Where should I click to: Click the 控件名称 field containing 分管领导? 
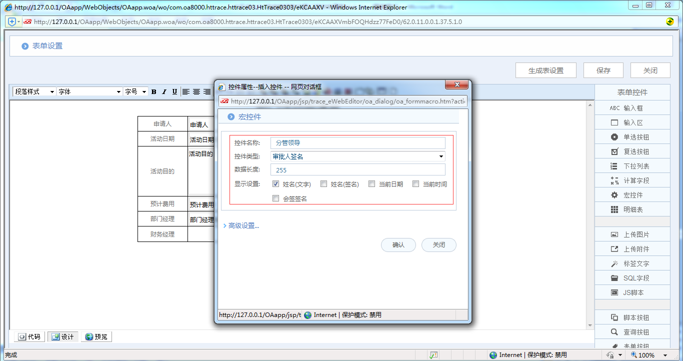coord(358,142)
